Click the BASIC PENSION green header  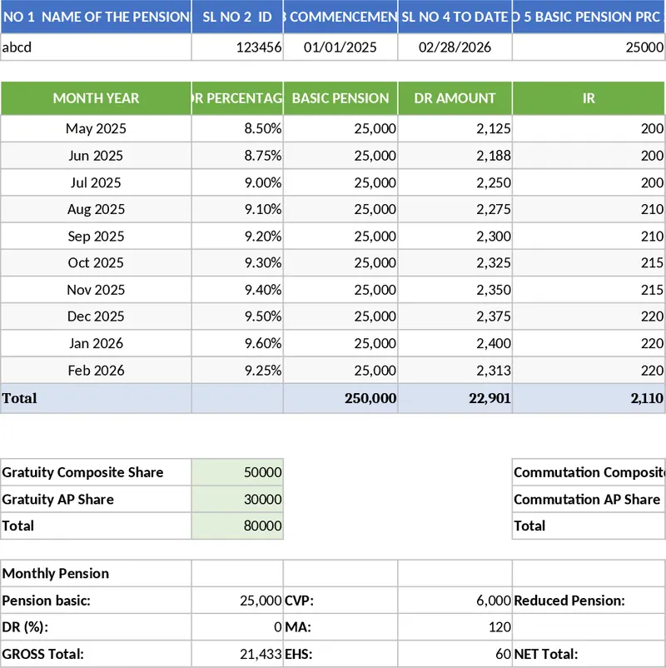tap(340, 98)
